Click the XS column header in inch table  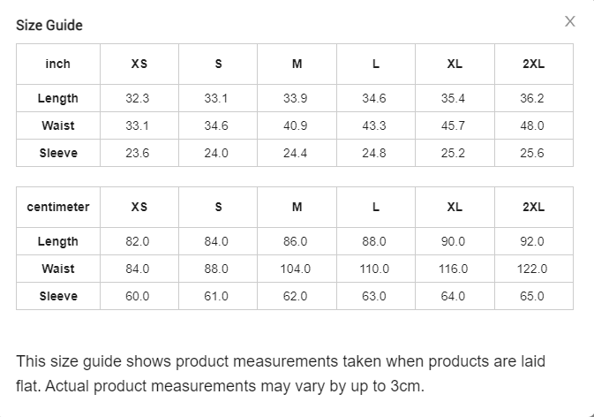click(x=139, y=64)
